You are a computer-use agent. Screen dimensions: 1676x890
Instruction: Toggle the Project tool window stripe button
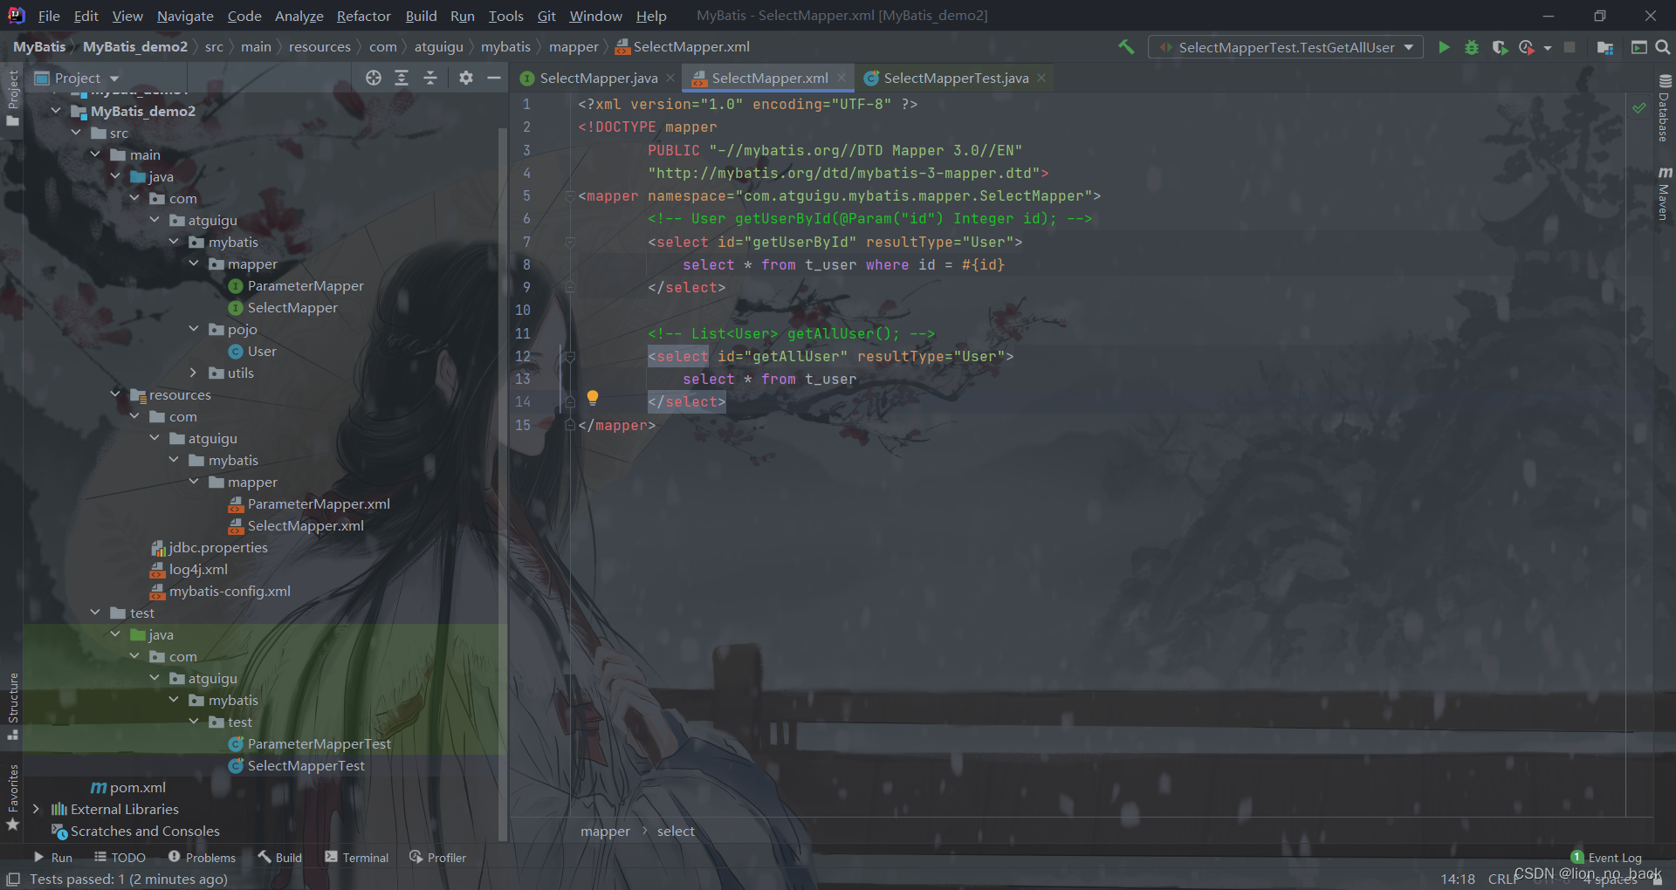[13, 98]
